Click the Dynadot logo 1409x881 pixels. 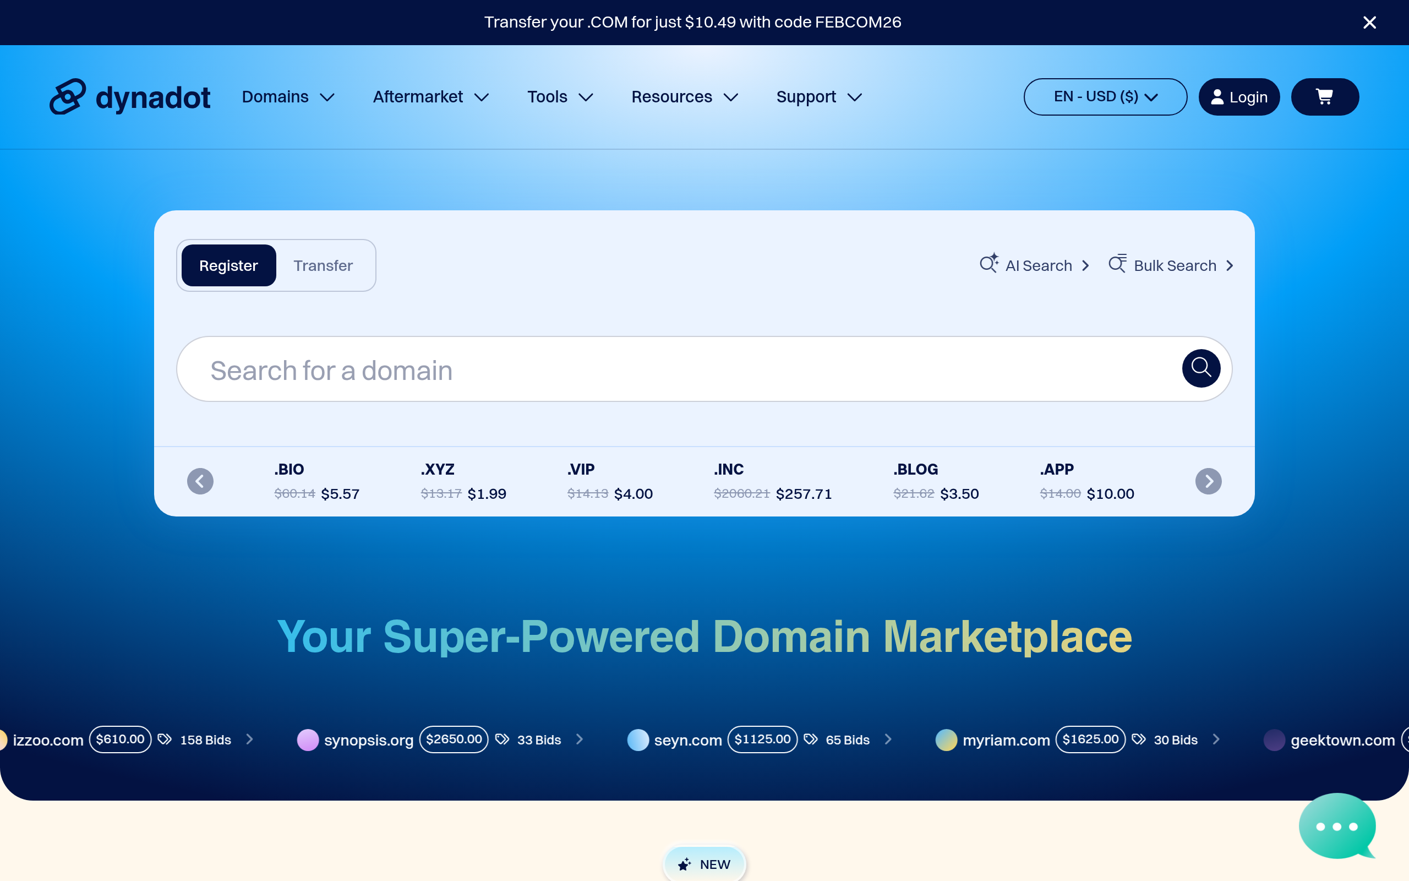click(130, 97)
